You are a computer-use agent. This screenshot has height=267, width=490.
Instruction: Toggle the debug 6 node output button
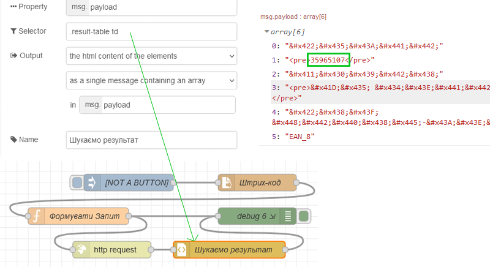coord(304,216)
